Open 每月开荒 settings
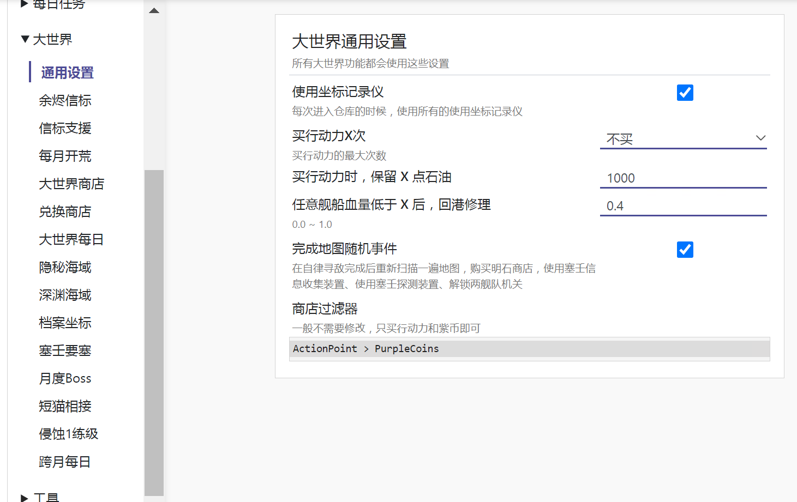797x502 pixels. pyautogui.click(x=65, y=156)
